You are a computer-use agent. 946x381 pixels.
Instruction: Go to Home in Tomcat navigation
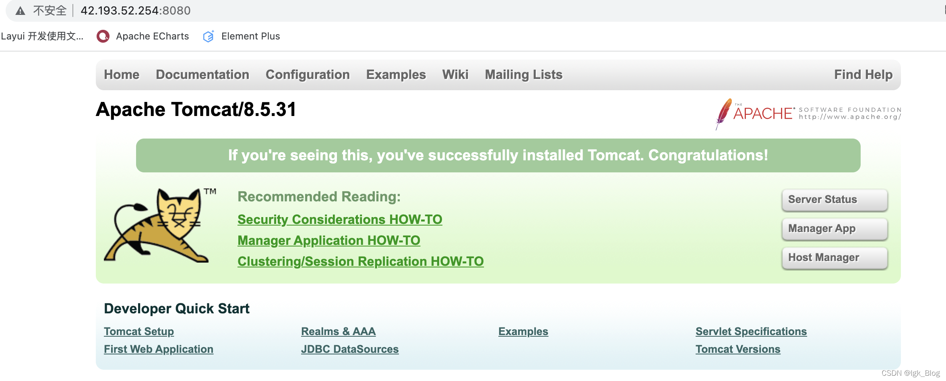(x=122, y=75)
